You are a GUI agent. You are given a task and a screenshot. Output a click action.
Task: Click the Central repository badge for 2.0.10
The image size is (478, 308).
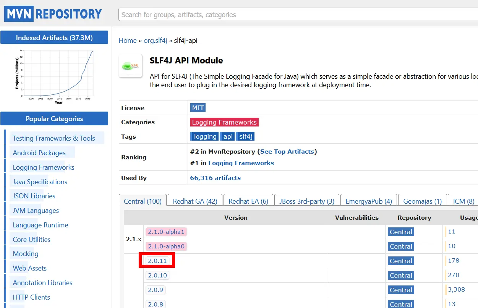[x=401, y=276]
